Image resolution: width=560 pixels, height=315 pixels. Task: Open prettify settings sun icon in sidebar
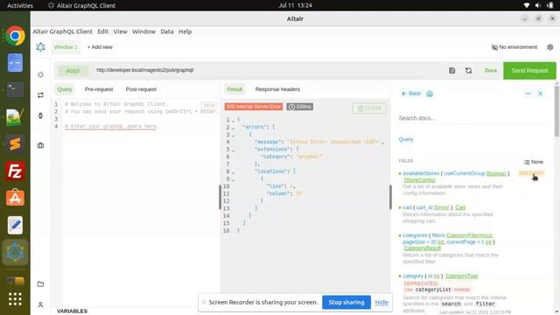click(x=41, y=74)
